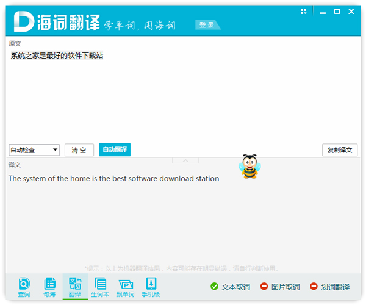The image size is (366, 305).
Task: Click the English translation result text
Action: (113, 179)
